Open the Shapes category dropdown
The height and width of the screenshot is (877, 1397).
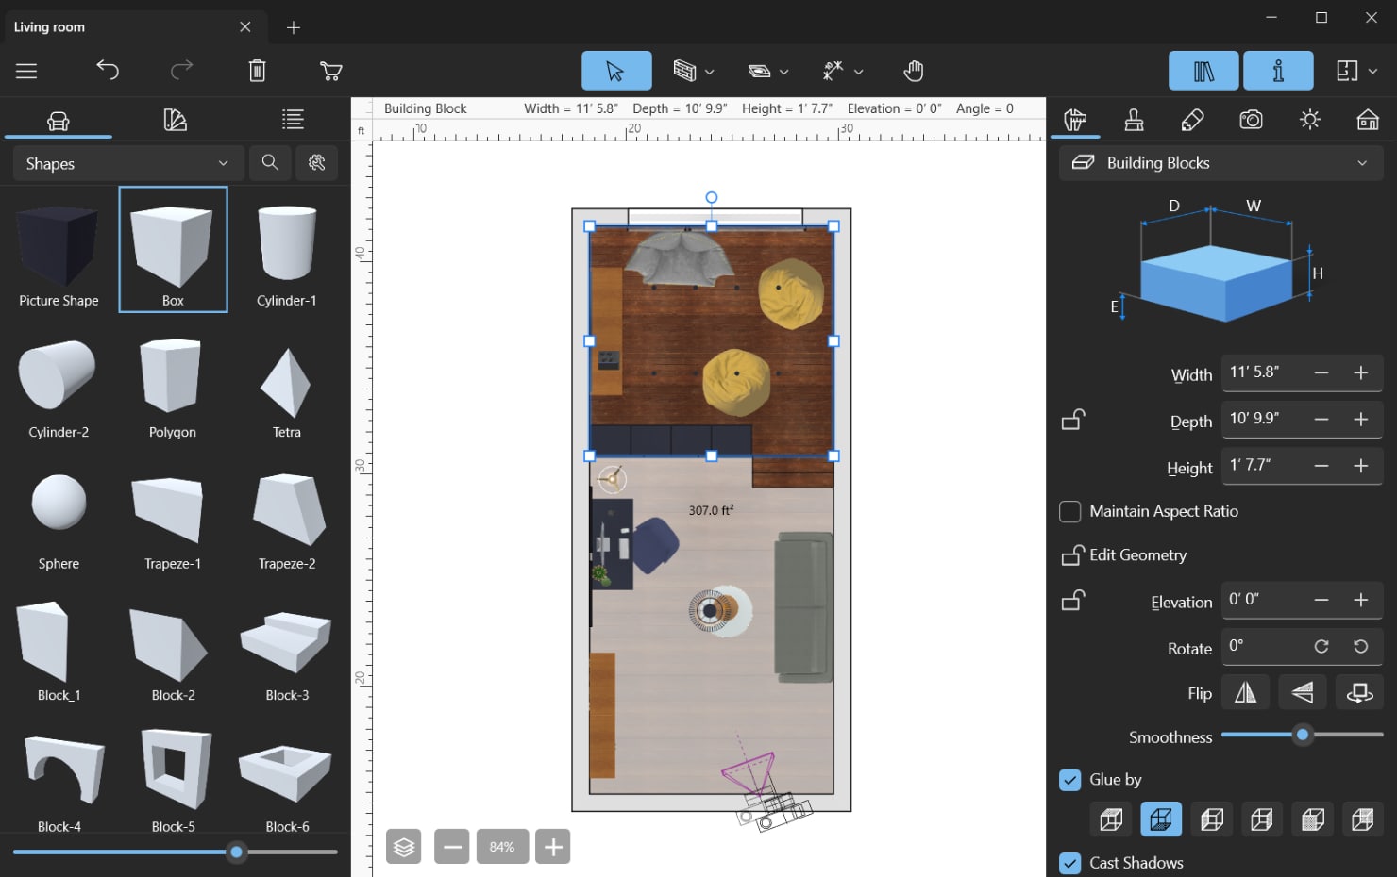coord(127,163)
